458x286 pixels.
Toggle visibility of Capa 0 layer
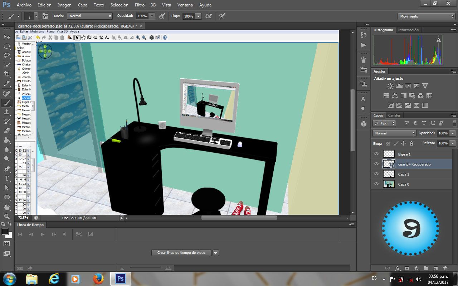coord(376,184)
